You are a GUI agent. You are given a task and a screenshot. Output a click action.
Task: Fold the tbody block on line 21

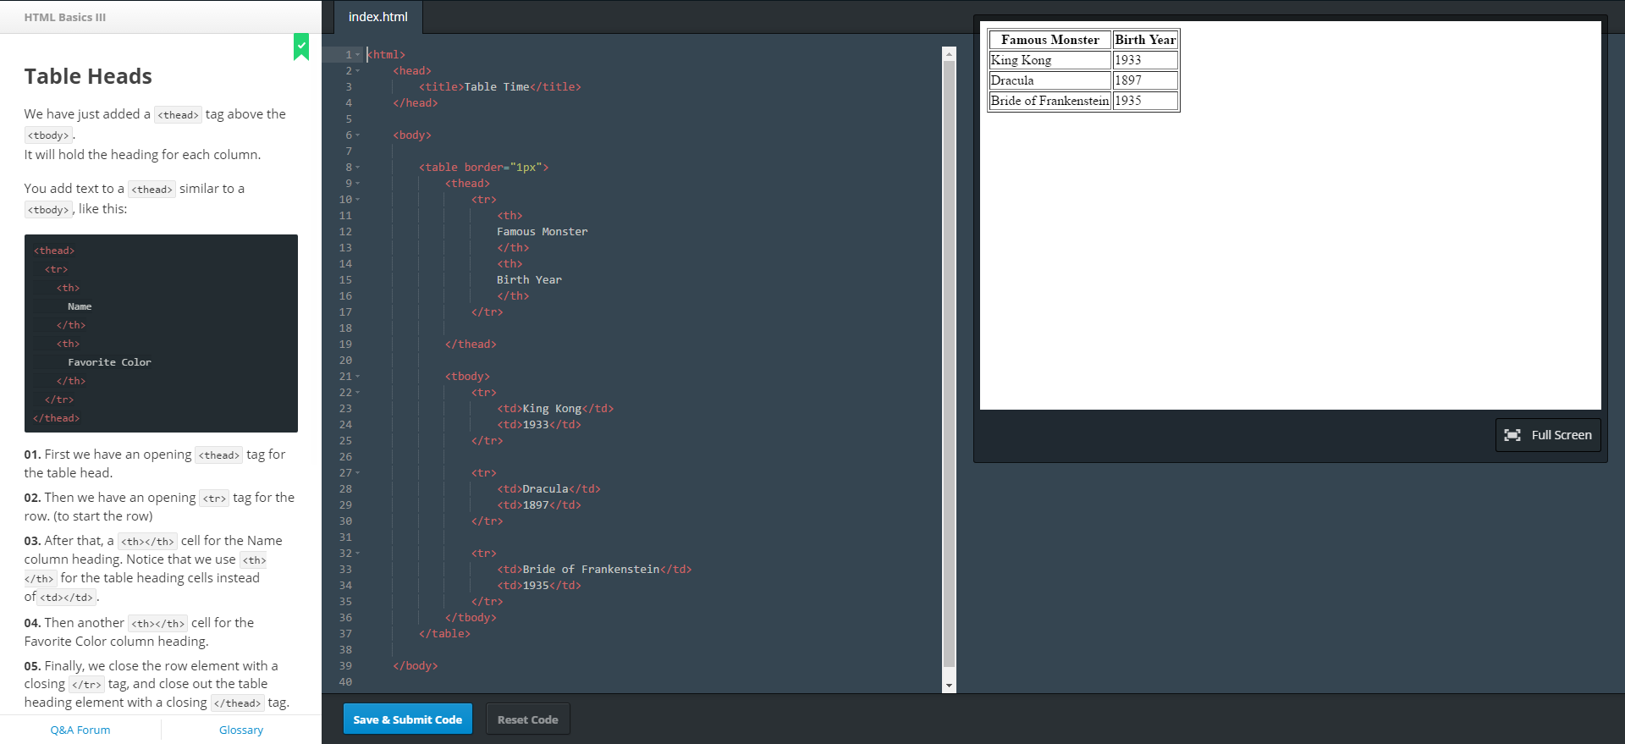tap(358, 377)
